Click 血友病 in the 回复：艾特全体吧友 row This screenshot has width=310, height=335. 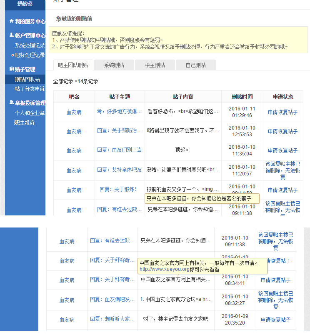click(74, 170)
